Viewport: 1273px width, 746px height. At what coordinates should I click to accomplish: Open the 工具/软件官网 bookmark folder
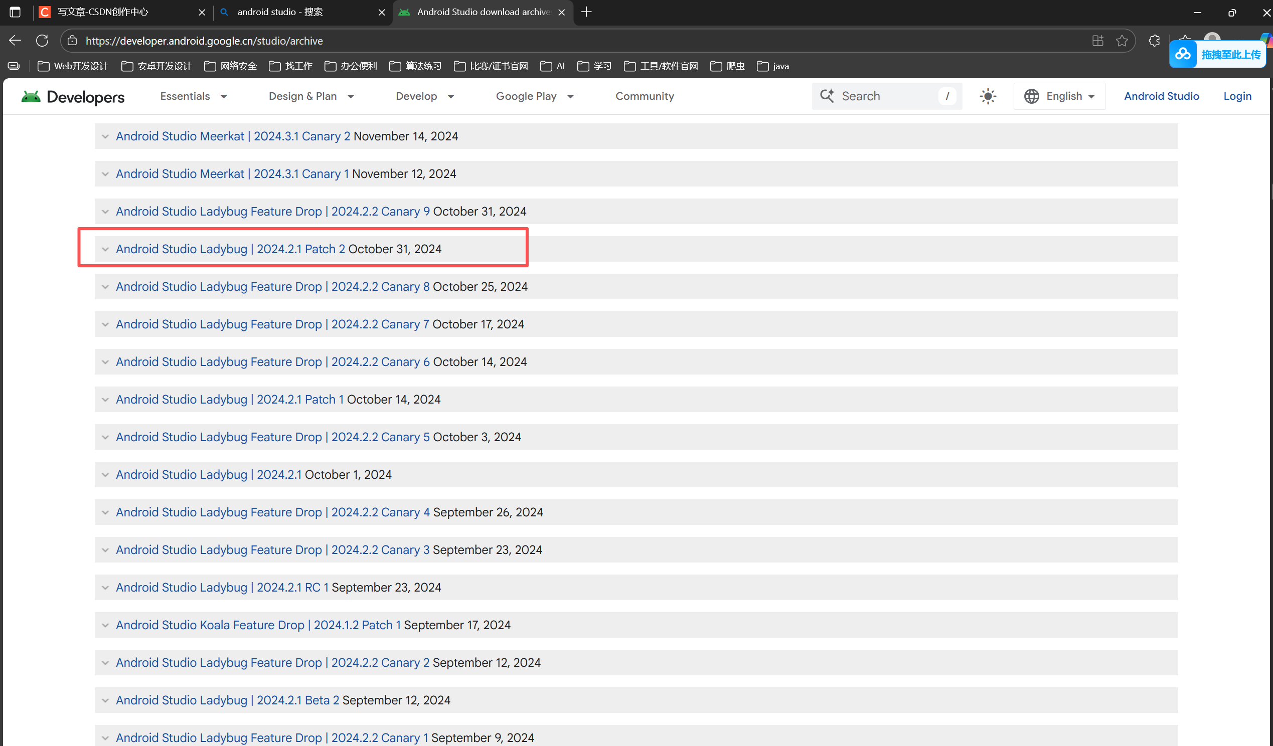(661, 66)
